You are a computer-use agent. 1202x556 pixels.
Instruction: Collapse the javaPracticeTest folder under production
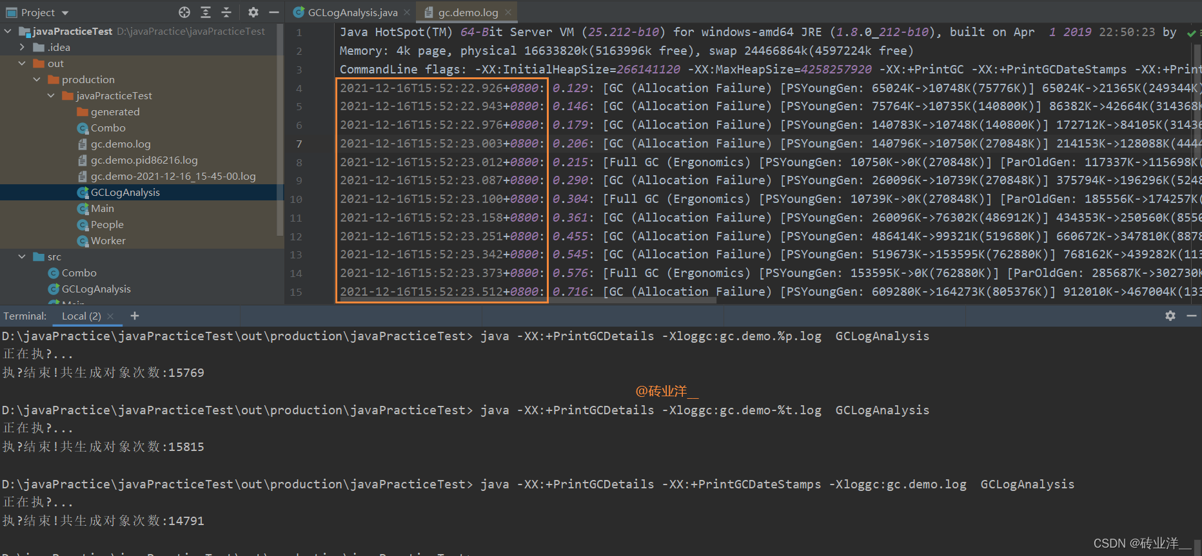tap(51, 95)
